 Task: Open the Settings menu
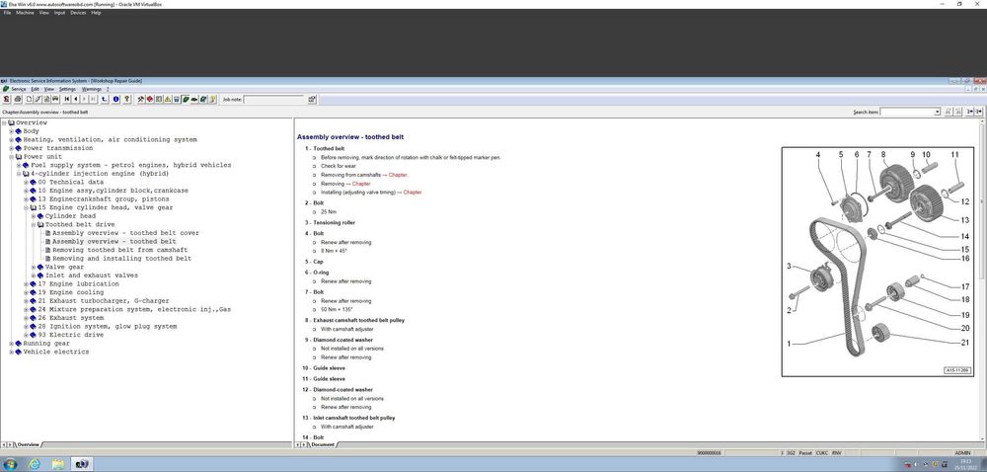pos(67,90)
